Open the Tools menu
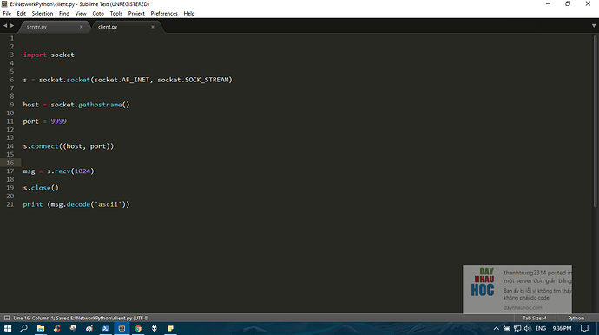599x335 pixels. (116, 13)
